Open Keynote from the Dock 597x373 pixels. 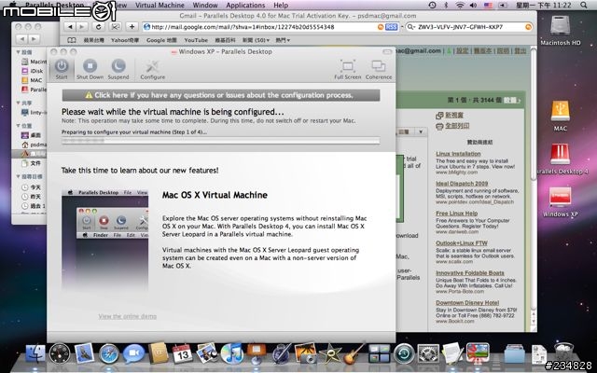257,353
